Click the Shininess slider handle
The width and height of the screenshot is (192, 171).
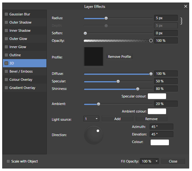(138, 89)
